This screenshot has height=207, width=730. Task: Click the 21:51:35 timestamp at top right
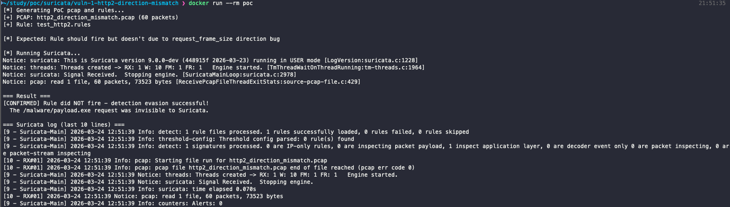point(712,3)
